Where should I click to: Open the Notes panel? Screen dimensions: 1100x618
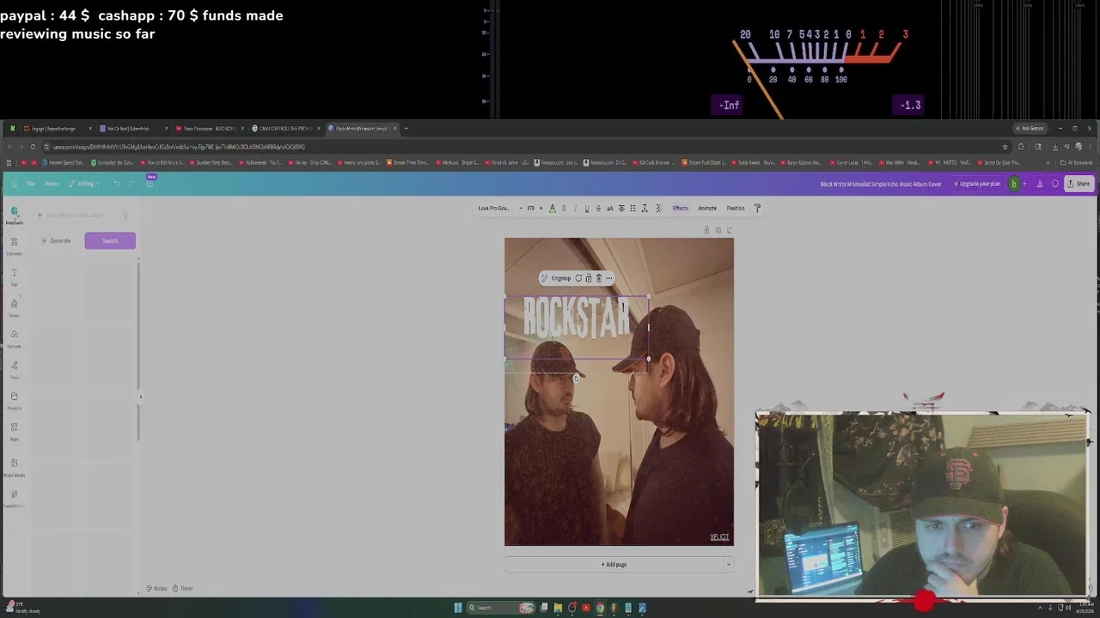[x=157, y=588]
